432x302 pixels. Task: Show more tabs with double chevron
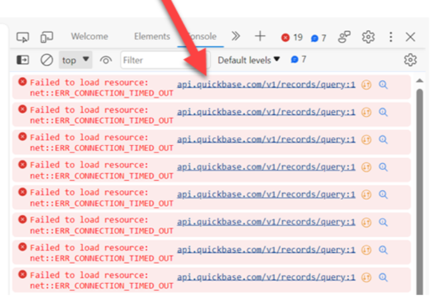pyautogui.click(x=235, y=36)
